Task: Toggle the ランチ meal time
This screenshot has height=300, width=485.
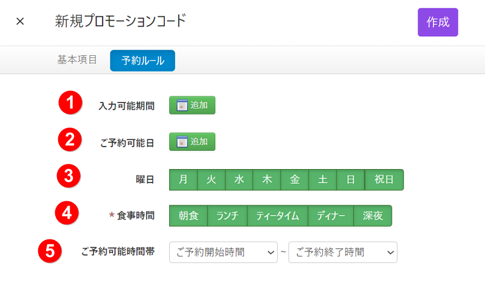Action: tap(227, 216)
